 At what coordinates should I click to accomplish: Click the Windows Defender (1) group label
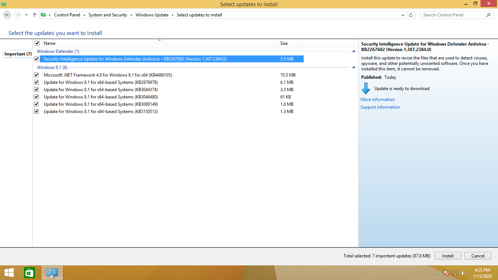point(58,51)
